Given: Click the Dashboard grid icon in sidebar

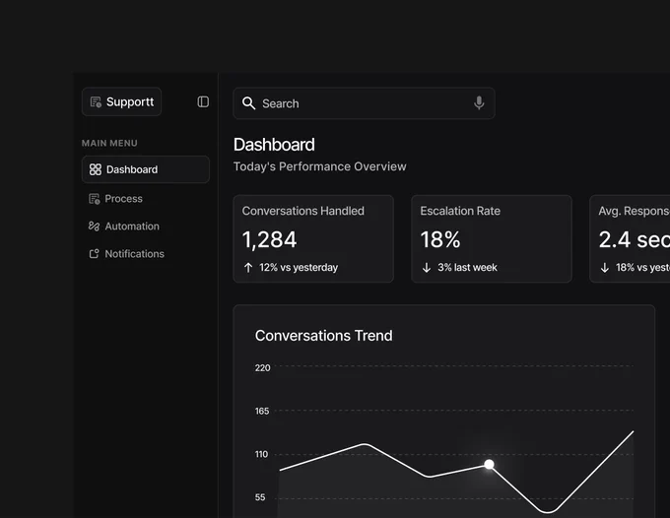Looking at the screenshot, I should 96,169.
